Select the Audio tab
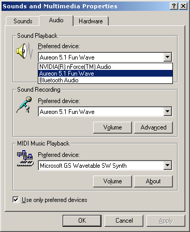Viewport: 190px width, 232px height. (x=56, y=20)
